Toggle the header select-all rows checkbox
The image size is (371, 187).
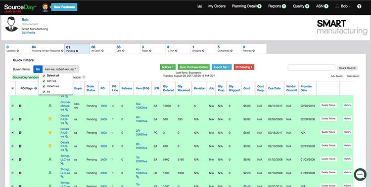pos(12,88)
